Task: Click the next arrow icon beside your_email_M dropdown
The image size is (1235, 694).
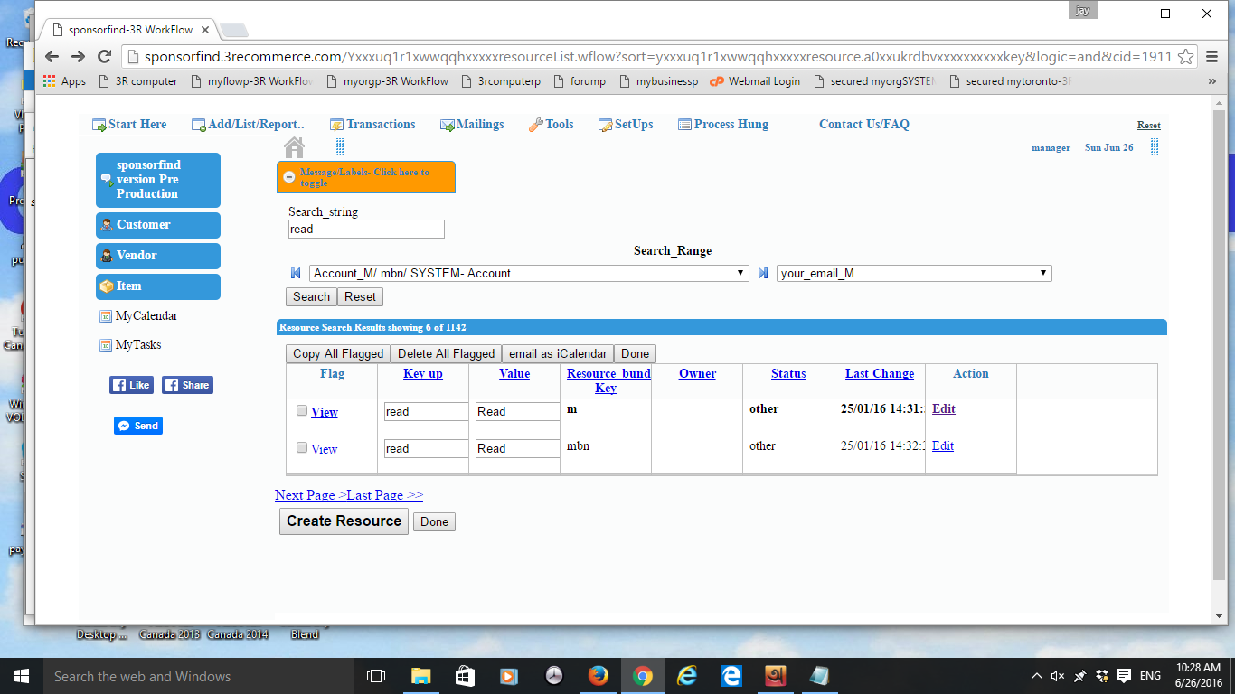Action: (x=763, y=273)
